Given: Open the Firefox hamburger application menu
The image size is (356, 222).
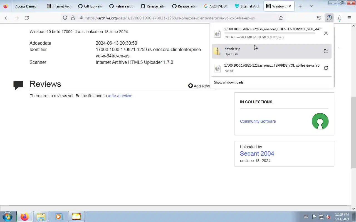Looking at the screenshot, I should (x=349, y=18).
